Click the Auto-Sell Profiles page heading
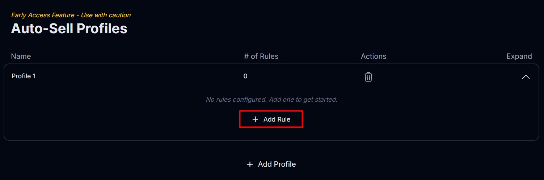 pos(69,28)
